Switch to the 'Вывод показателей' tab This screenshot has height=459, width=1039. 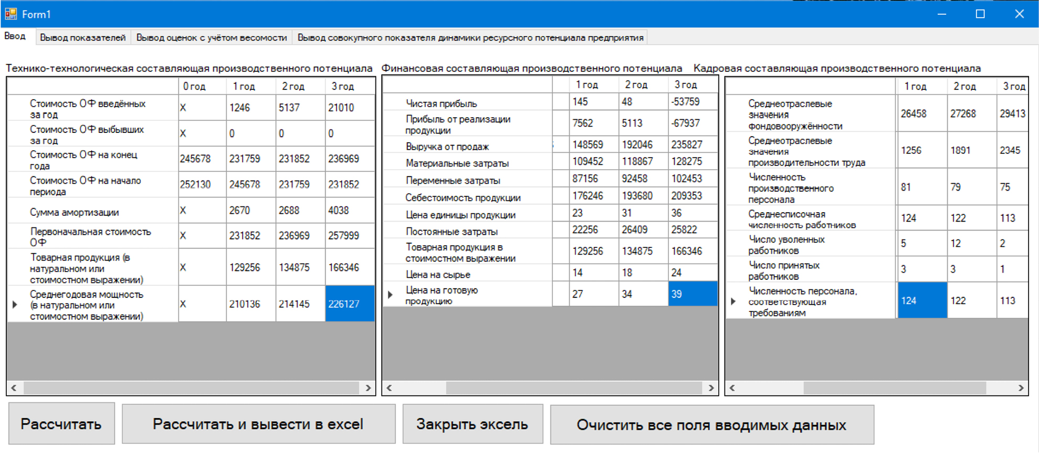click(82, 38)
